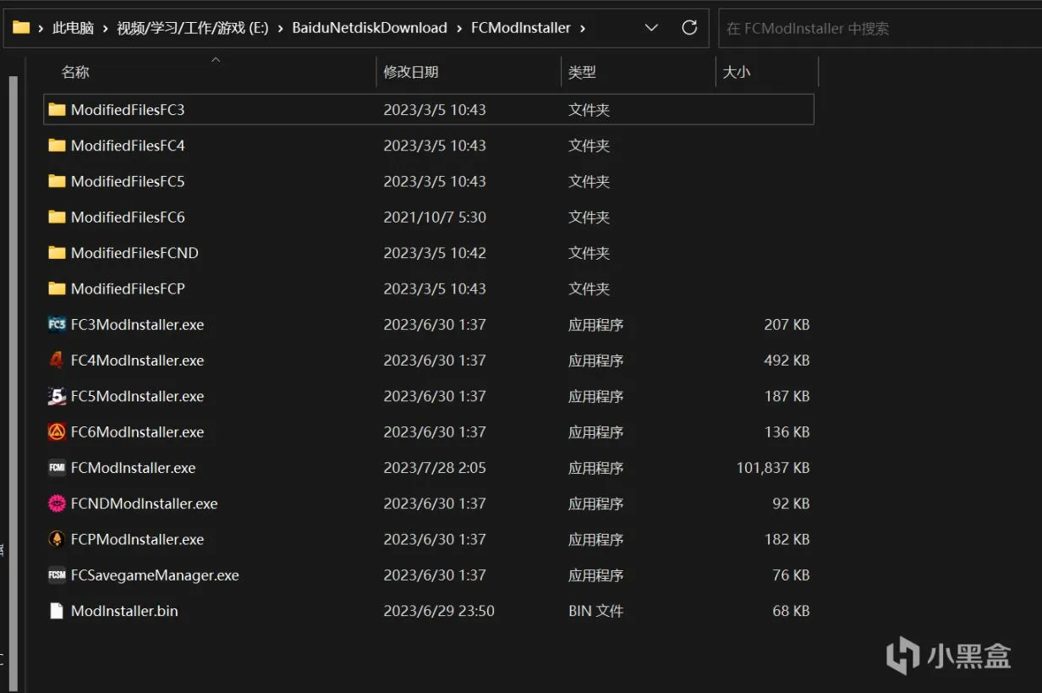Click the ModifiedFilesFC3 folder icon

click(x=57, y=109)
